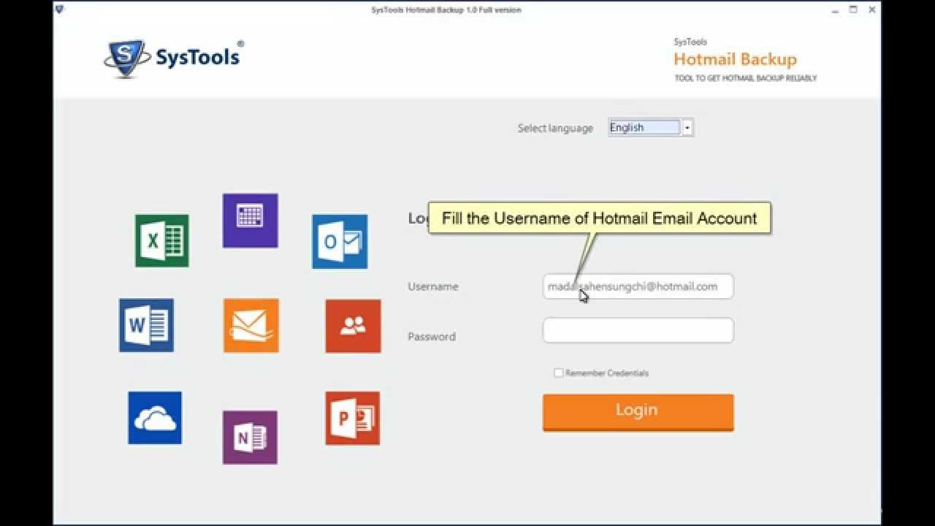
Task: Click the Username label
Action: click(433, 286)
